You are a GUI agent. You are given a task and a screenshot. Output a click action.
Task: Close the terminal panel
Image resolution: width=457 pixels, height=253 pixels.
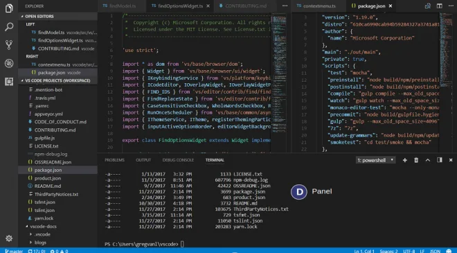pos(451,160)
